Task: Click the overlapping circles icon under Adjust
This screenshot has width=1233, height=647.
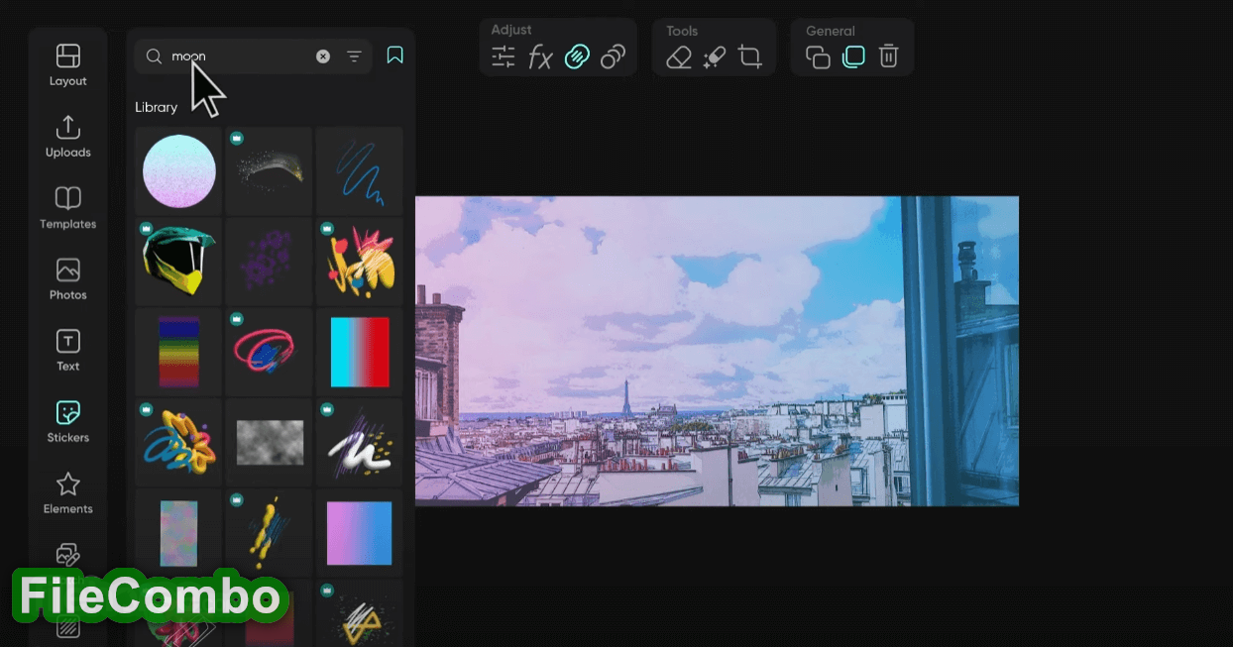Action: tap(613, 57)
